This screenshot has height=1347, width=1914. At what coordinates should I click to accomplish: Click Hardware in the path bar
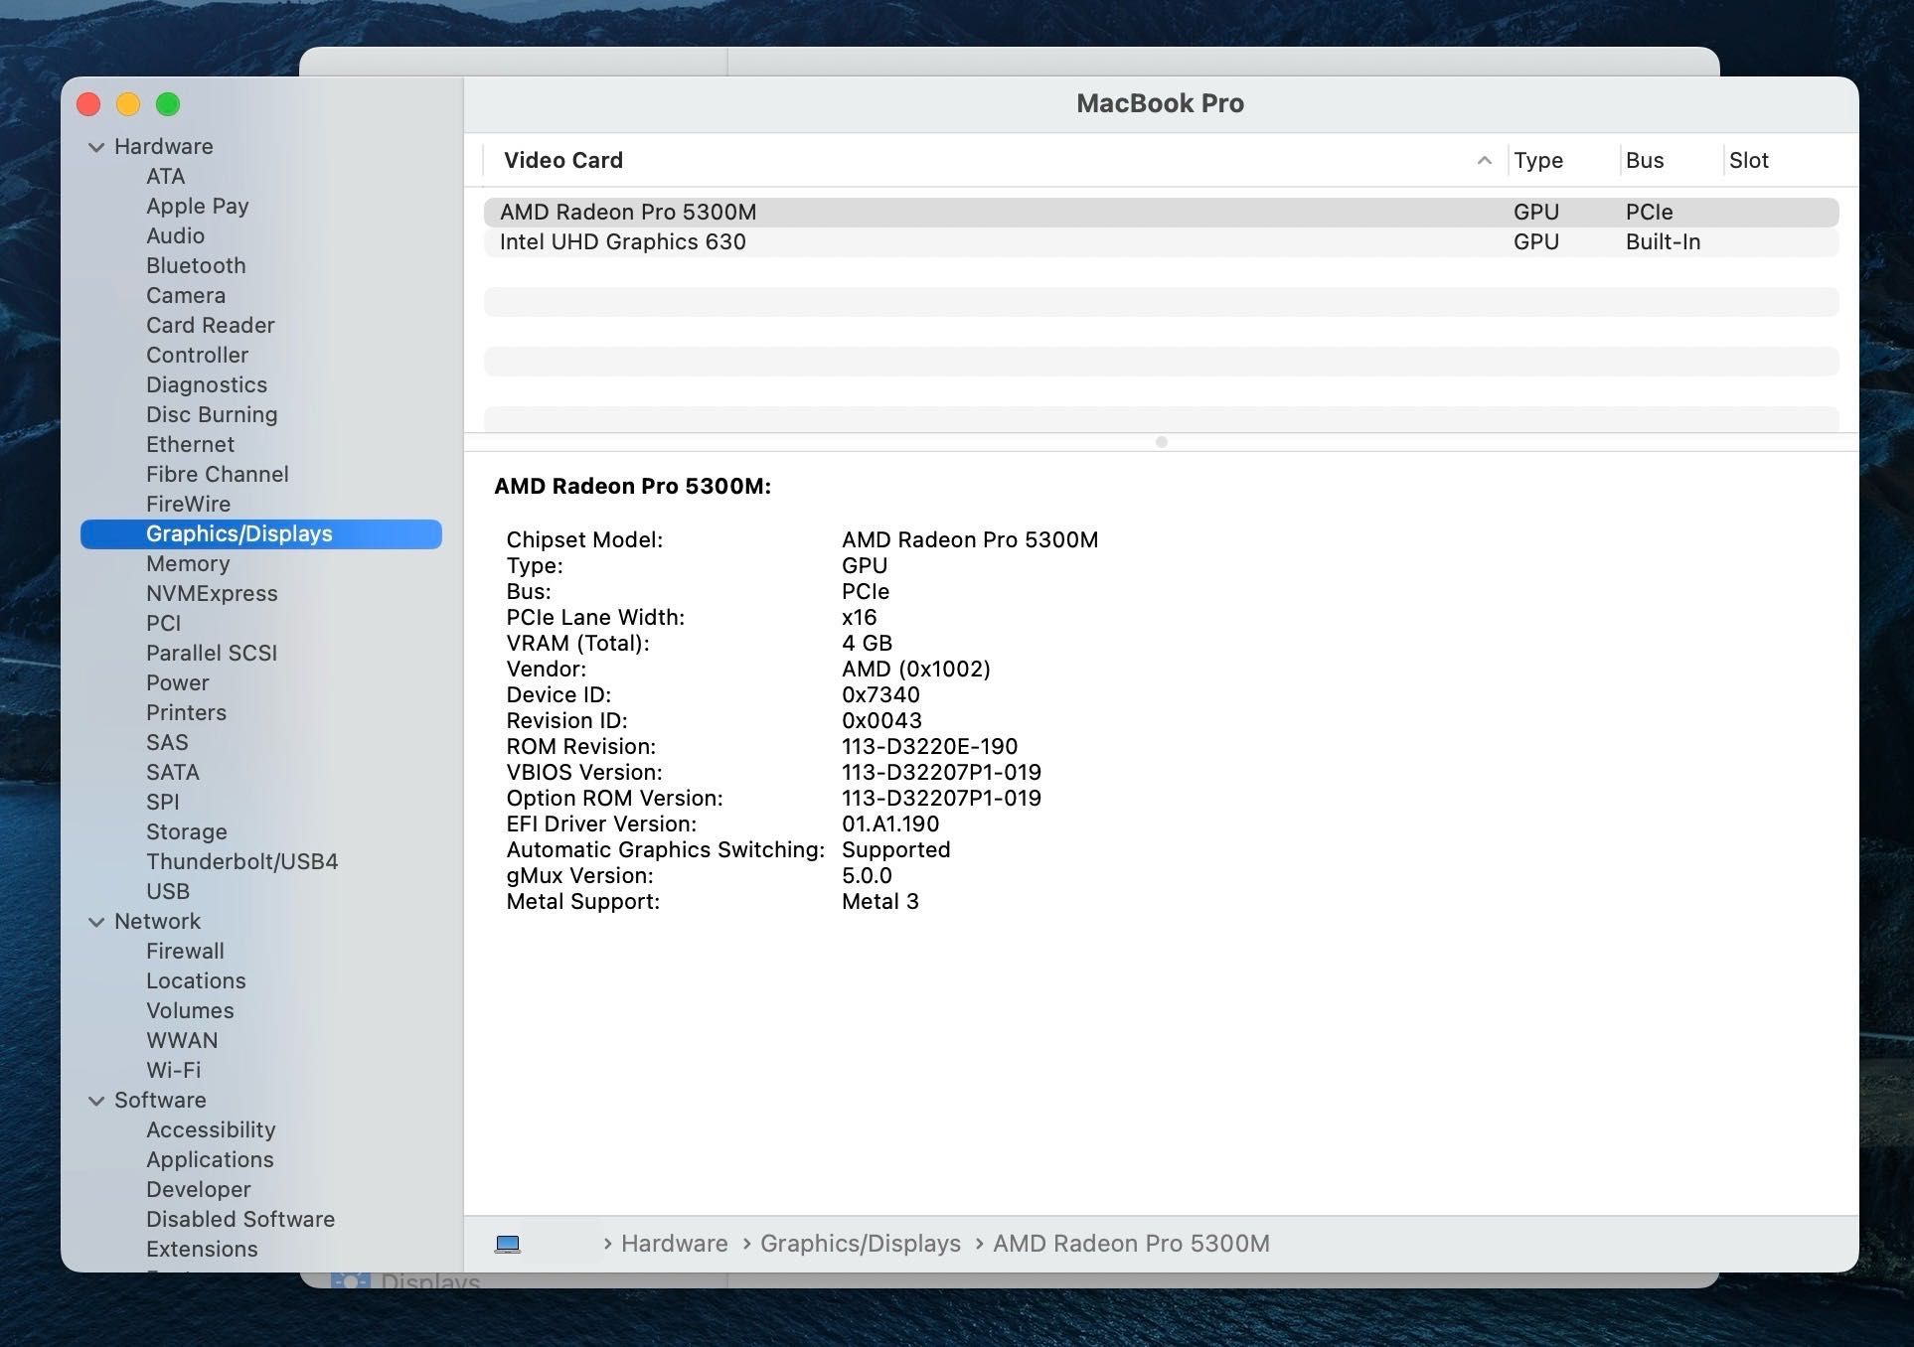click(674, 1244)
